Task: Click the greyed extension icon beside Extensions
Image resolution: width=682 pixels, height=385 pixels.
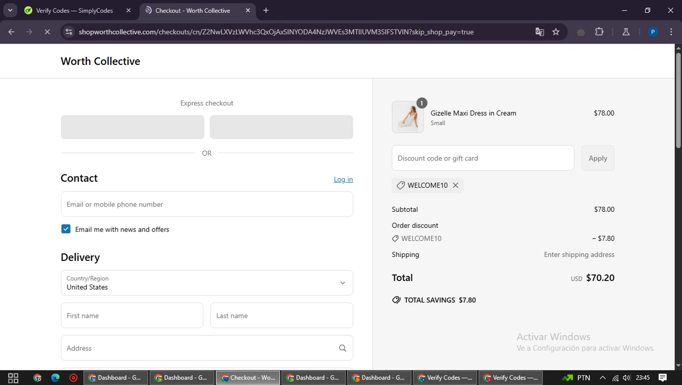Action: (581, 32)
